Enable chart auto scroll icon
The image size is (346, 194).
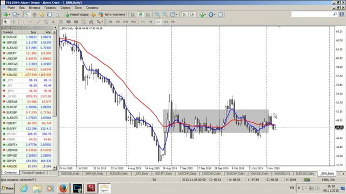coord(184,15)
